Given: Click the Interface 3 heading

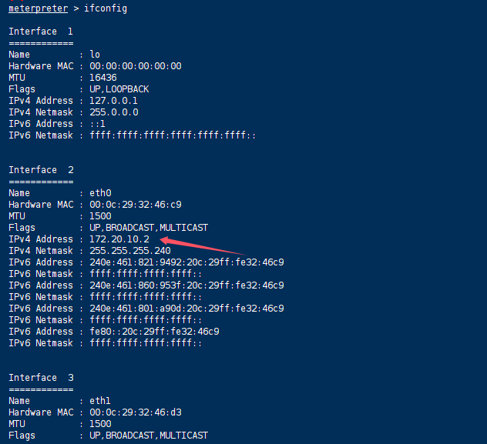Looking at the screenshot, I should tap(40, 378).
